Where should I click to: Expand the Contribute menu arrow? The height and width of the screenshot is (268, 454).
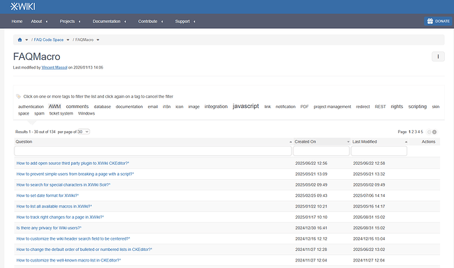pyautogui.click(x=162, y=22)
